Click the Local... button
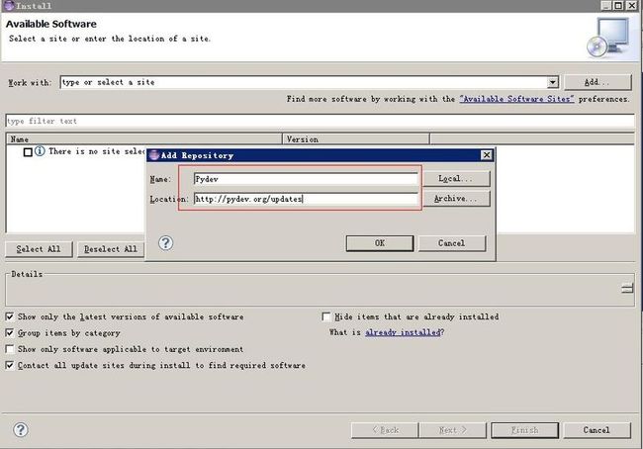The image size is (643, 449). point(456,179)
